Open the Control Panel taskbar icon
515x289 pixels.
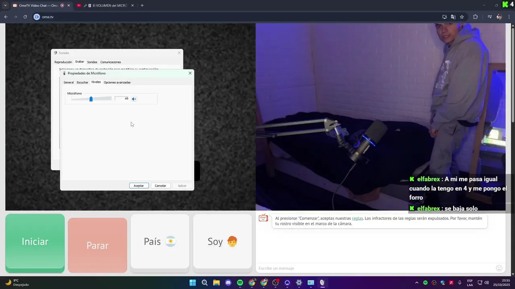(x=311, y=283)
